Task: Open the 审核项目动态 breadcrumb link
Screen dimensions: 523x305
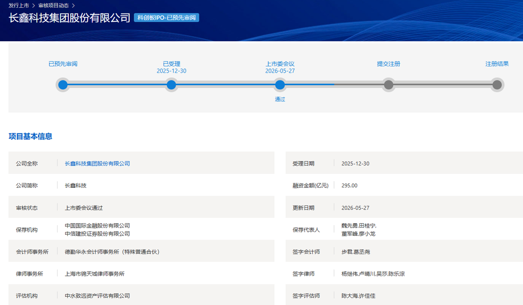Action: pyautogui.click(x=53, y=5)
